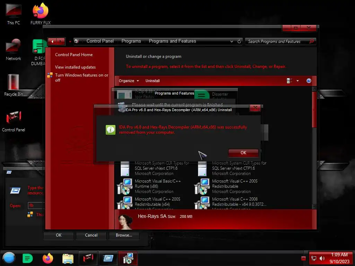The height and width of the screenshot is (266, 355).
Task: Switch to Control Panel taskbar button
Action: pyautogui.click(x=88, y=258)
